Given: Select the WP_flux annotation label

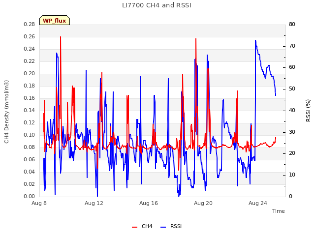Looking at the screenshot, I should pyautogui.click(x=55, y=21).
